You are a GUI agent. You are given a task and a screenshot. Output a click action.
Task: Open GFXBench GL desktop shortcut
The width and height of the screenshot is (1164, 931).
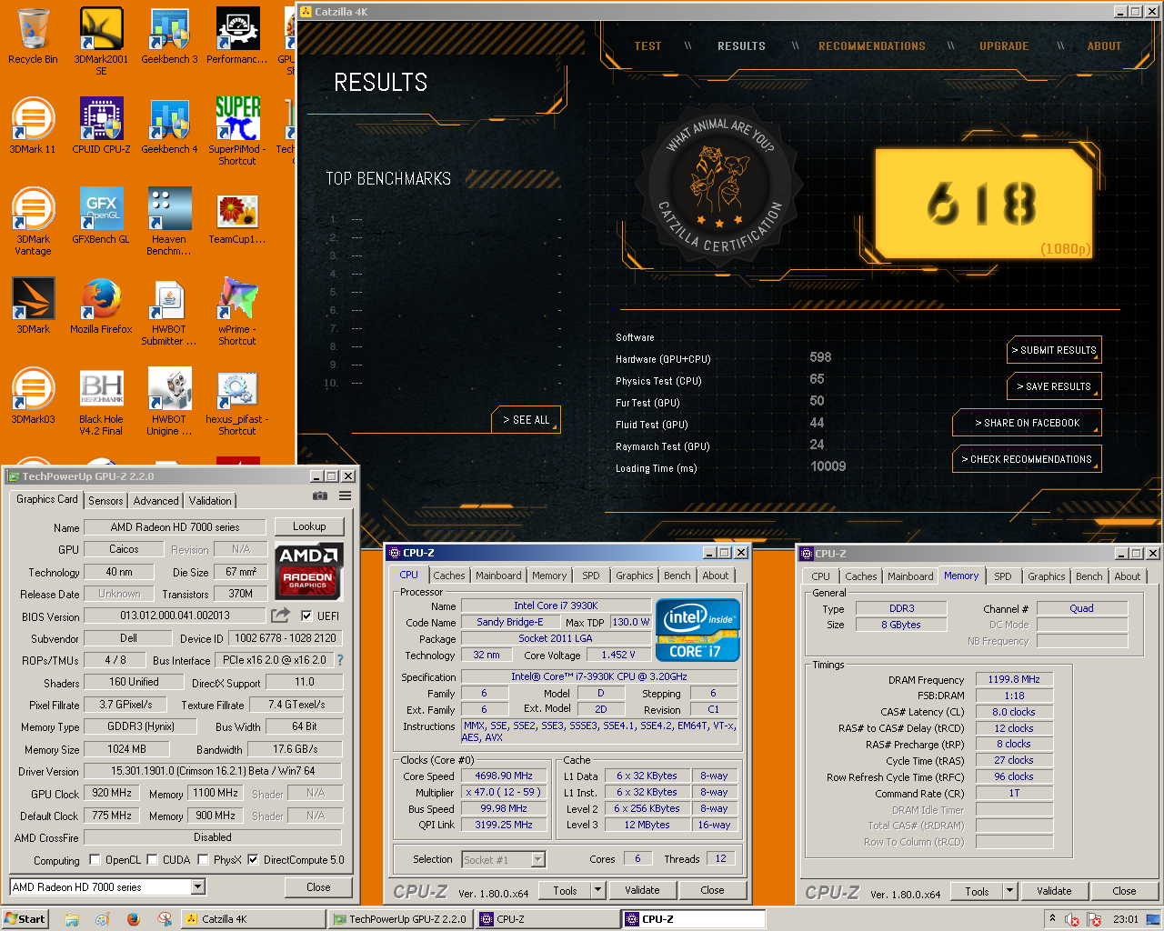click(x=101, y=216)
